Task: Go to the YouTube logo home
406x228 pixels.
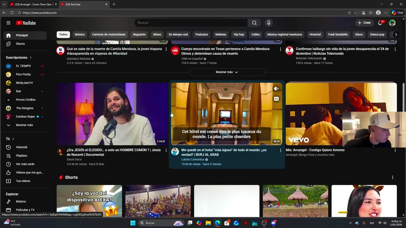Action: click(x=26, y=23)
